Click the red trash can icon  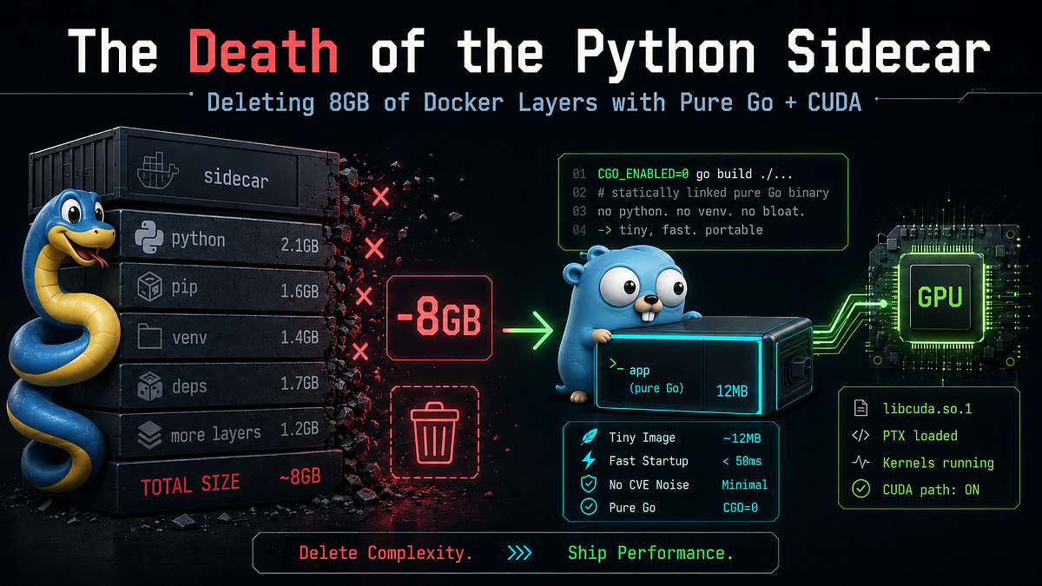pyautogui.click(x=435, y=431)
